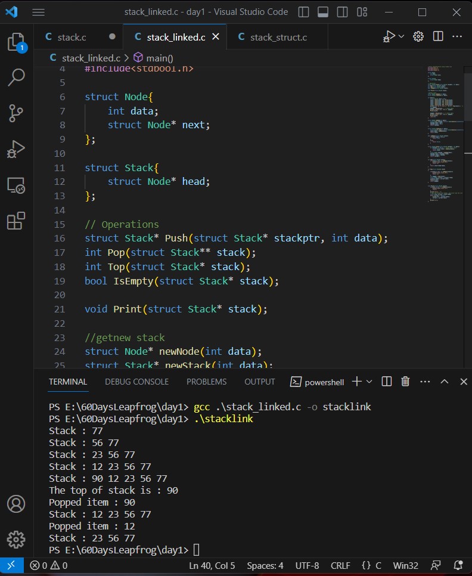This screenshot has width=472, height=576.
Task: Open the Explorer view in activity bar
Action: tap(16, 42)
